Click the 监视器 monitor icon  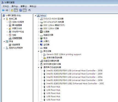coord(41,45)
